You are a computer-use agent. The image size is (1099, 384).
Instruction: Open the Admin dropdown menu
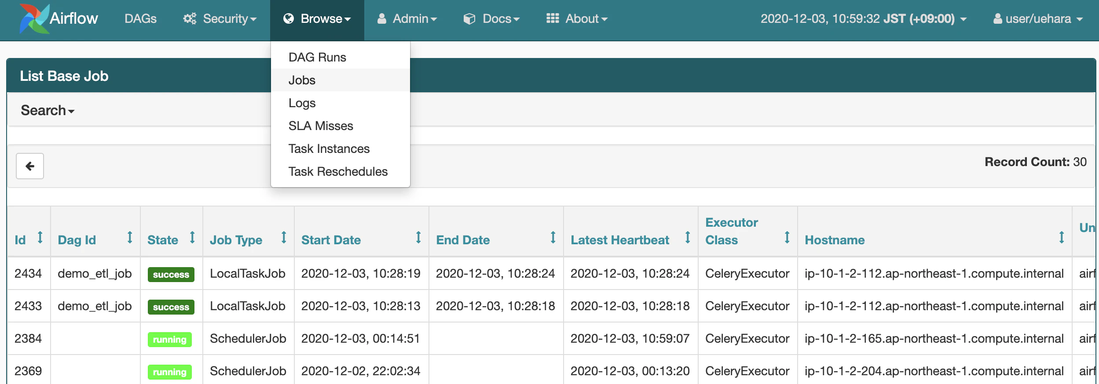click(407, 19)
